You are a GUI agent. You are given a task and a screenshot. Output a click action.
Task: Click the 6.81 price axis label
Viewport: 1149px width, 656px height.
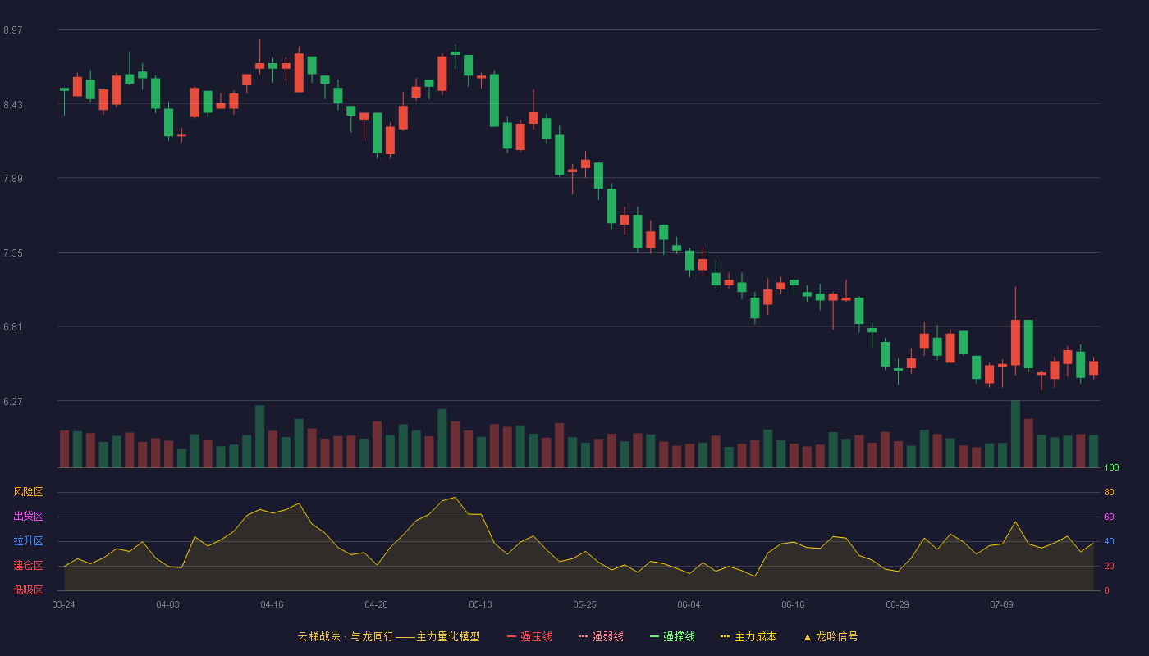(13, 327)
